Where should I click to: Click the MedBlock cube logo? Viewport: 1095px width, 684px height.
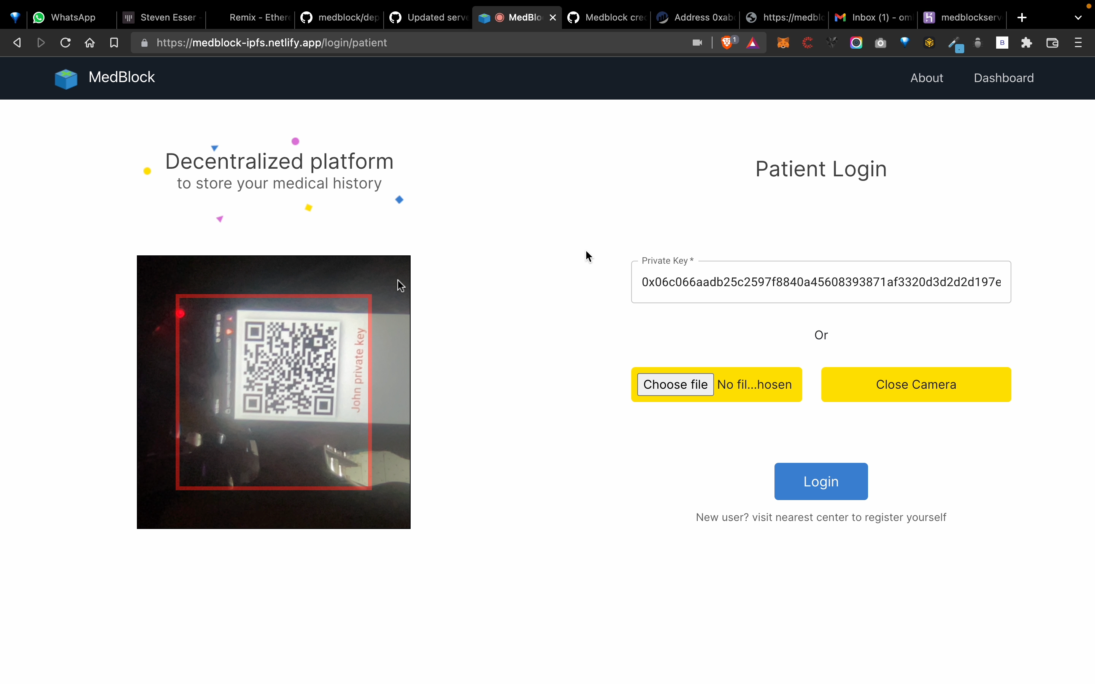pyautogui.click(x=66, y=79)
